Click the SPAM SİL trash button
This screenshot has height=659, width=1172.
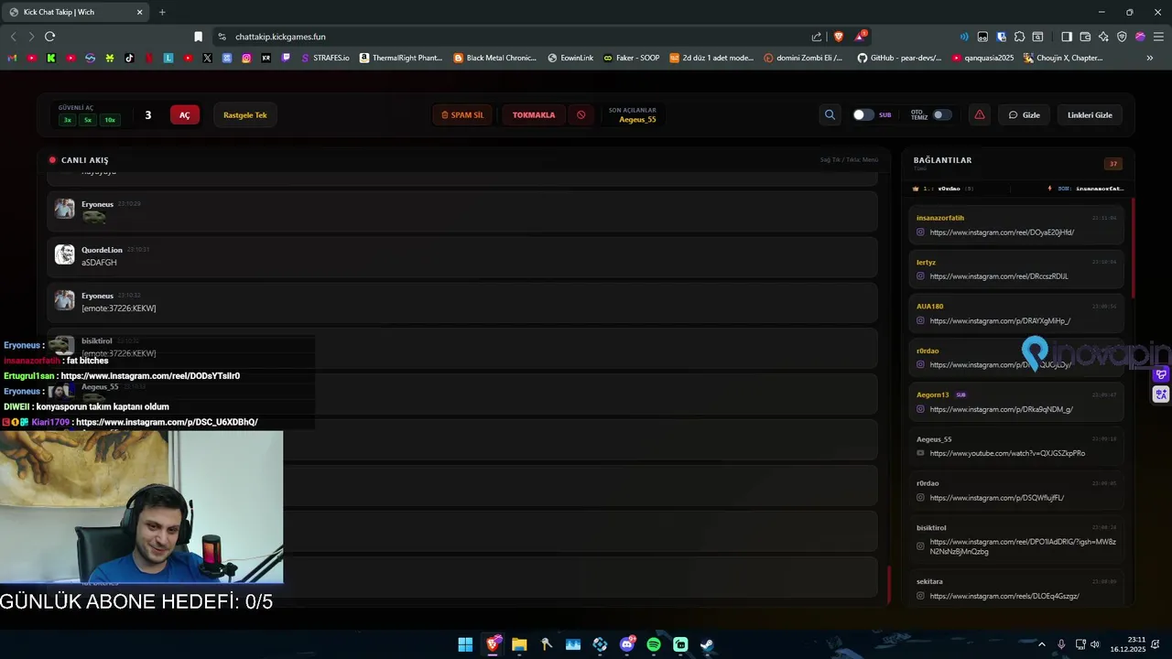(x=462, y=114)
